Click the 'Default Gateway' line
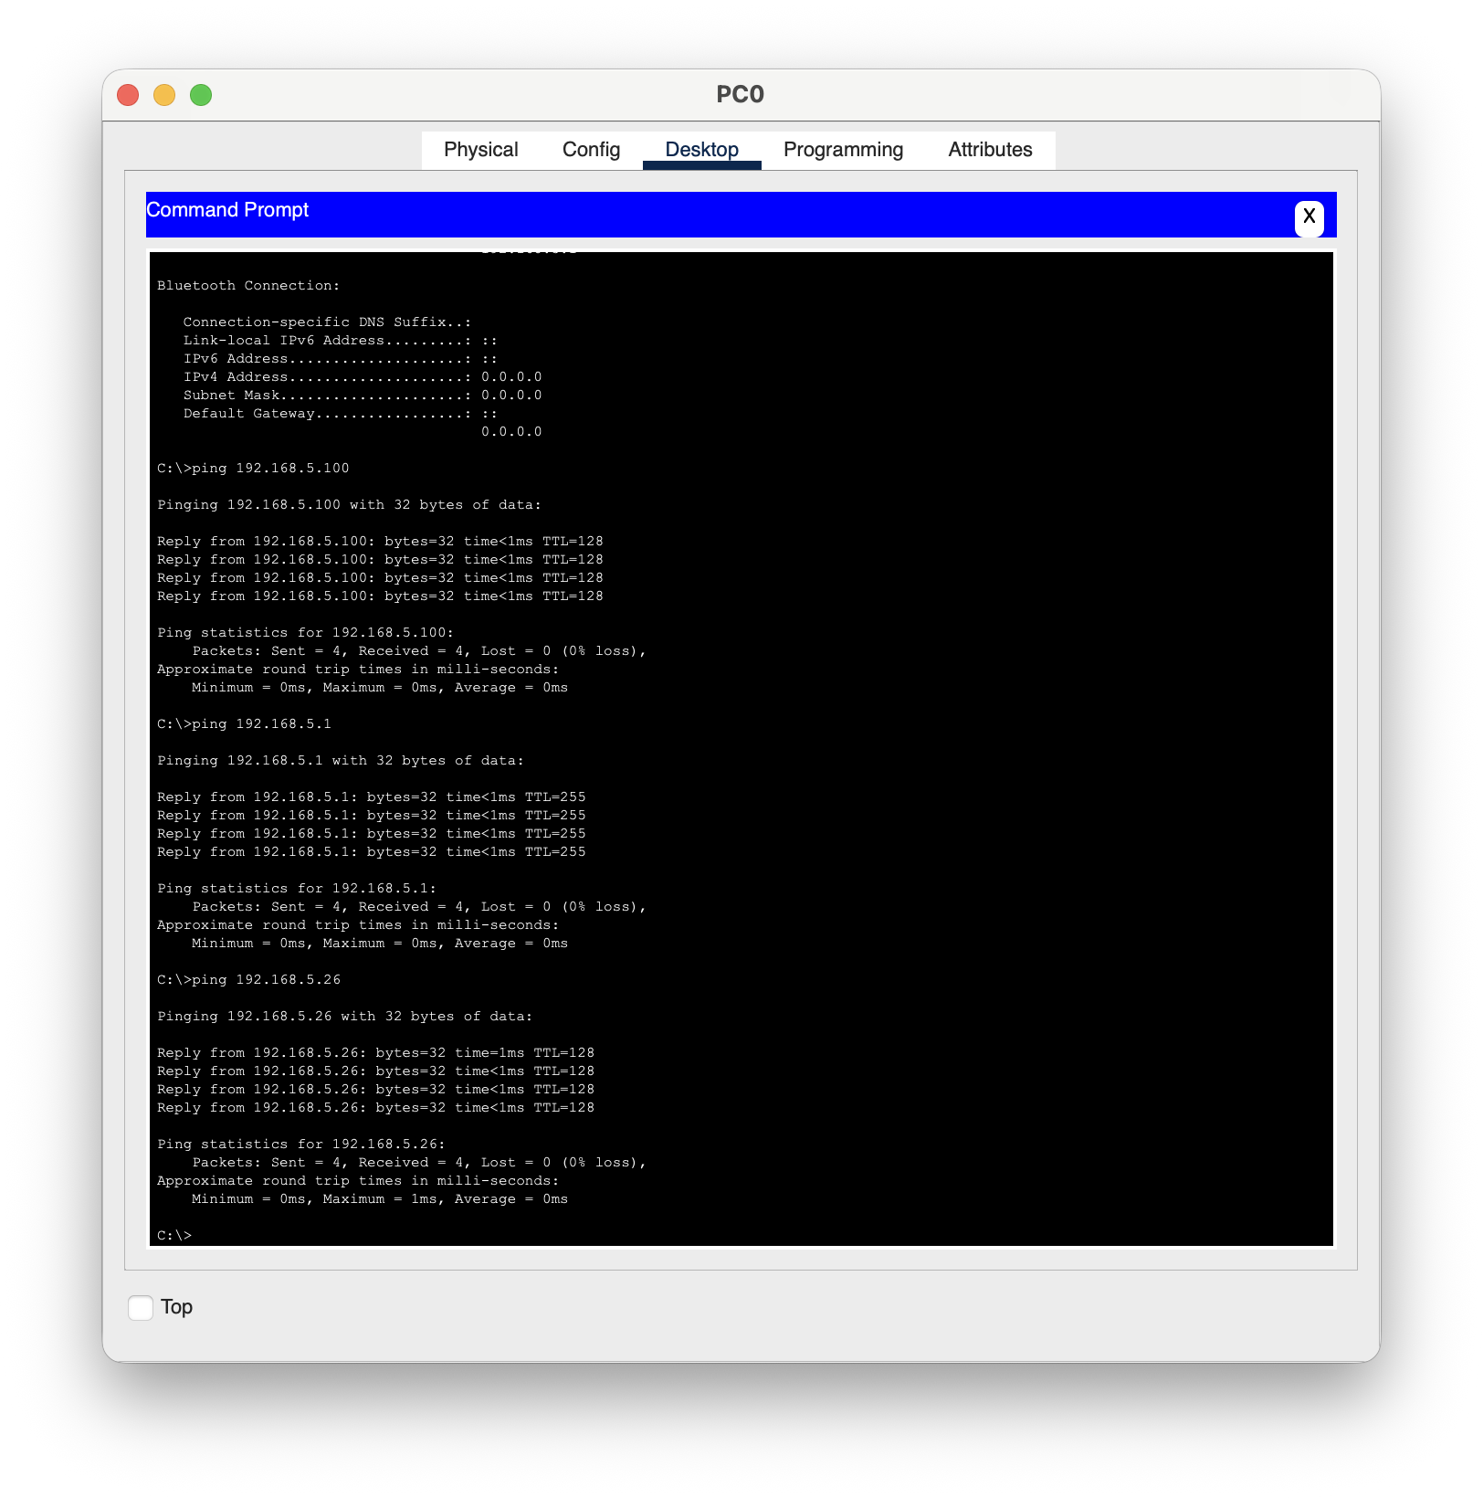This screenshot has height=1498, width=1483. pyautogui.click(x=341, y=413)
